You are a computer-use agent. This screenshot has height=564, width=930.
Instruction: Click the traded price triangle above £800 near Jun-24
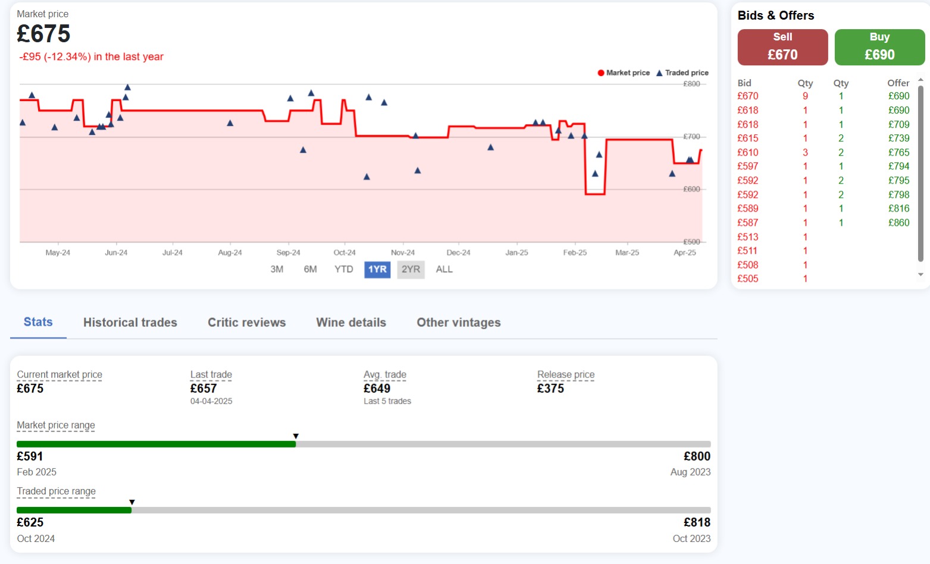coord(127,87)
